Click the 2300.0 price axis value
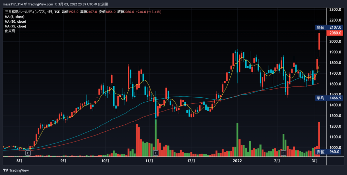This screenshot has width=347, height=175. (335, 10)
